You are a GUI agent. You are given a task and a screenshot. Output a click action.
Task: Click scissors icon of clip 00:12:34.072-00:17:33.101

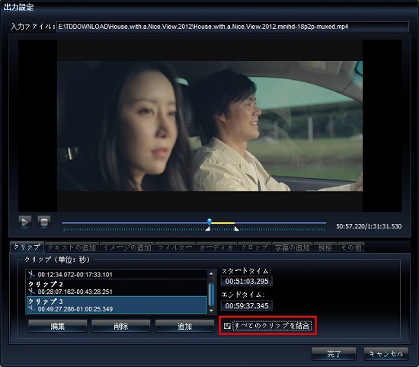tap(32, 274)
